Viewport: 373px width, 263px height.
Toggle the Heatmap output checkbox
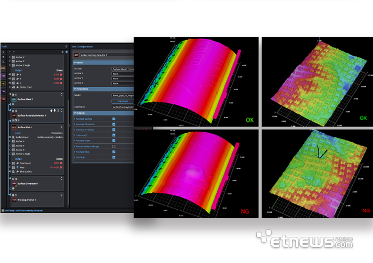coord(113,158)
